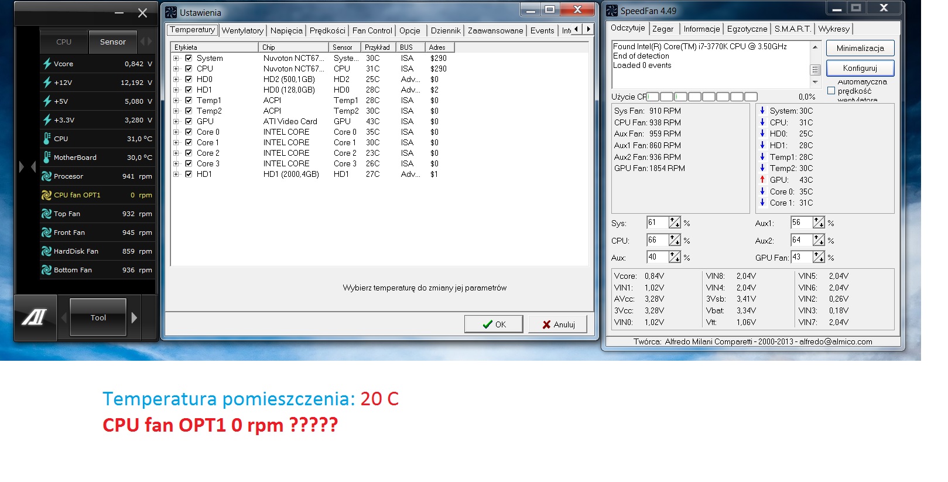Viewport: 948px width, 482px height.
Task: Click the Front Fan icon
Action: [x=47, y=233]
